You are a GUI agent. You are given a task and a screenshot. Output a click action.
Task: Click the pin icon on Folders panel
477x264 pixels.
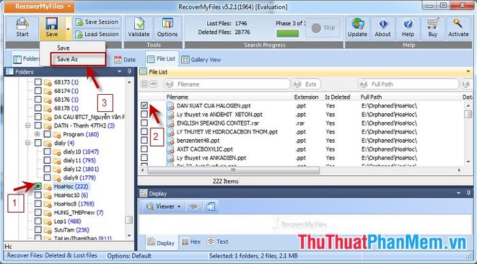pyautogui.click(x=129, y=72)
